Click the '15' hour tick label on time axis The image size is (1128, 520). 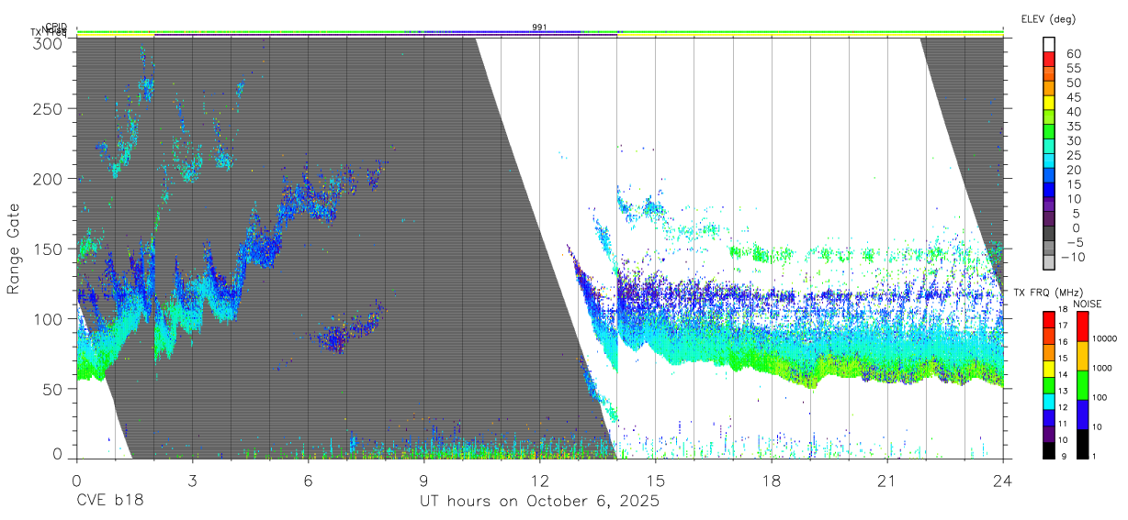(656, 481)
